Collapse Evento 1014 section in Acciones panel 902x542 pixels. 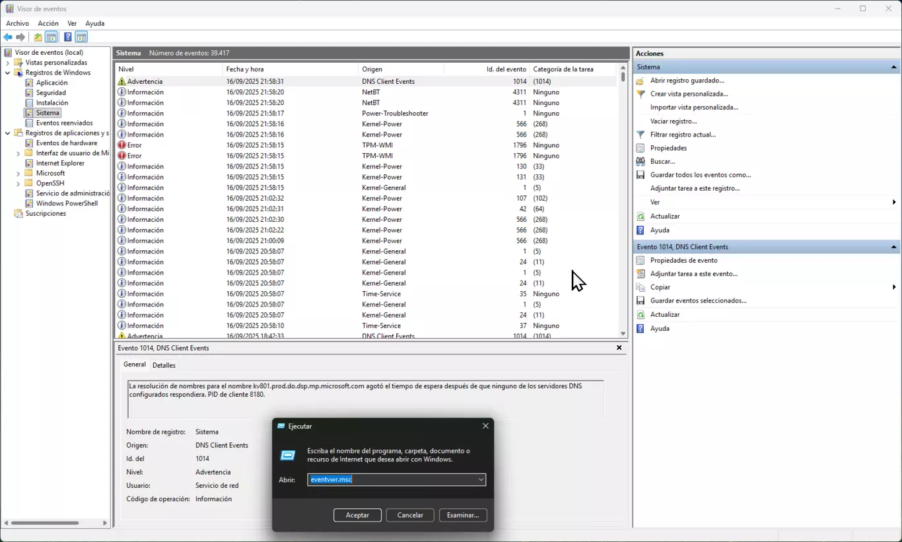(x=894, y=247)
